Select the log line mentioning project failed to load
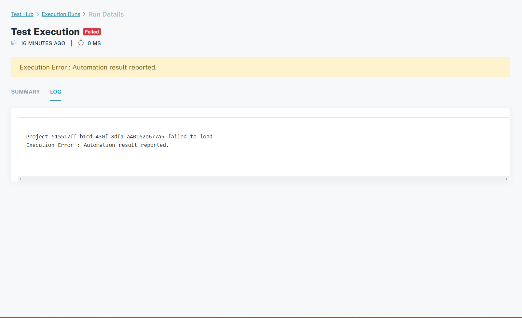Image resolution: width=522 pixels, height=318 pixels. coord(119,136)
